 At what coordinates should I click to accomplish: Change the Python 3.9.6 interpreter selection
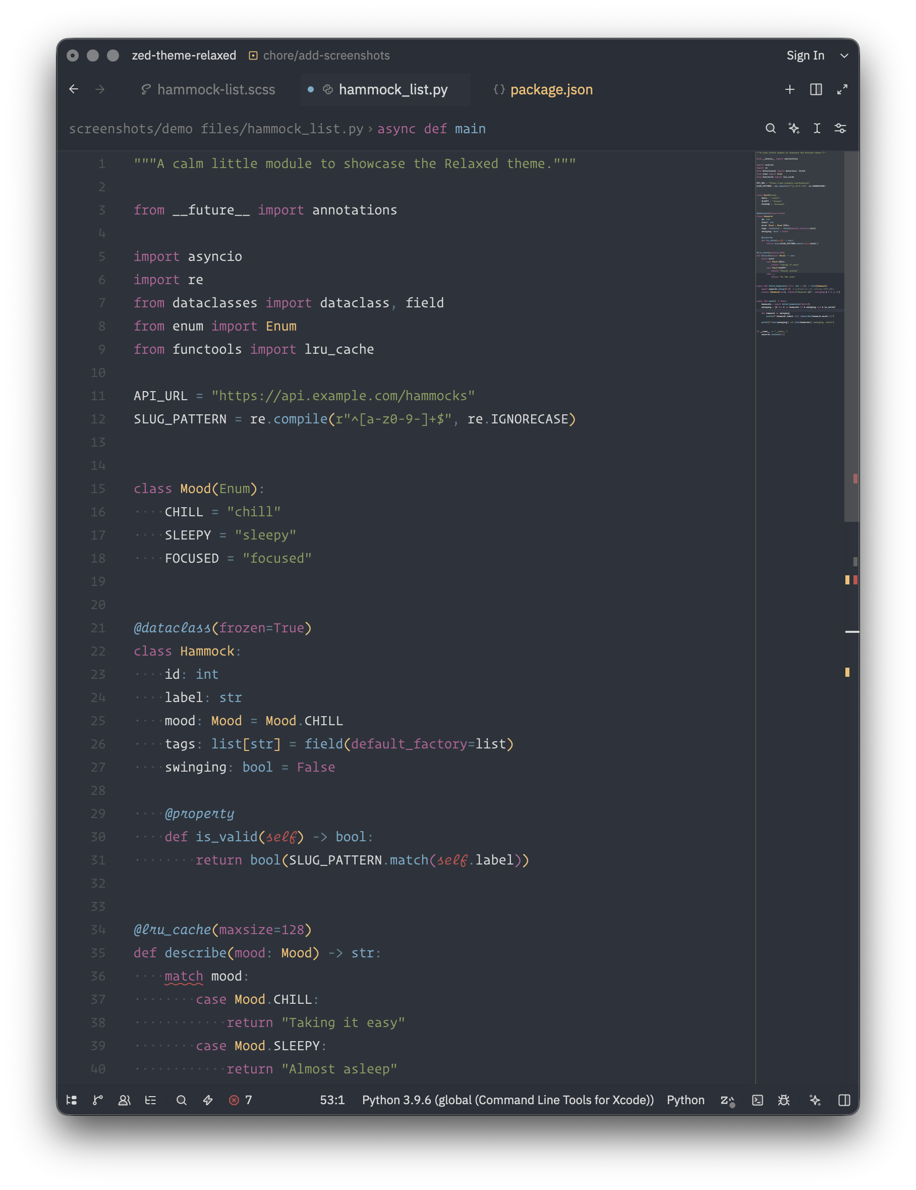(507, 1100)
